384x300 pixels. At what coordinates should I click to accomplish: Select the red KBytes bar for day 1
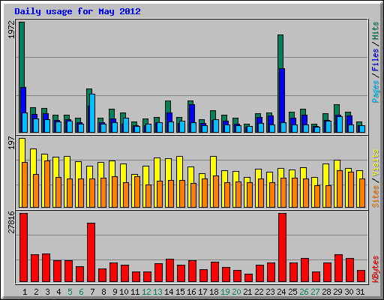click(x=24, y=247)
